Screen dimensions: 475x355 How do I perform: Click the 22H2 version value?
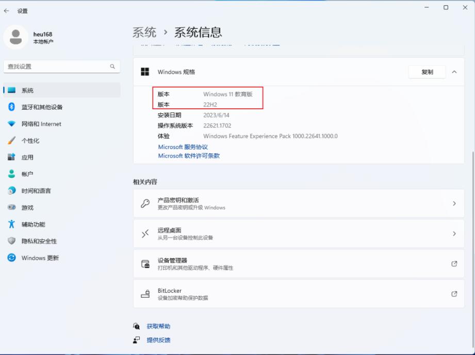point(210,105)
